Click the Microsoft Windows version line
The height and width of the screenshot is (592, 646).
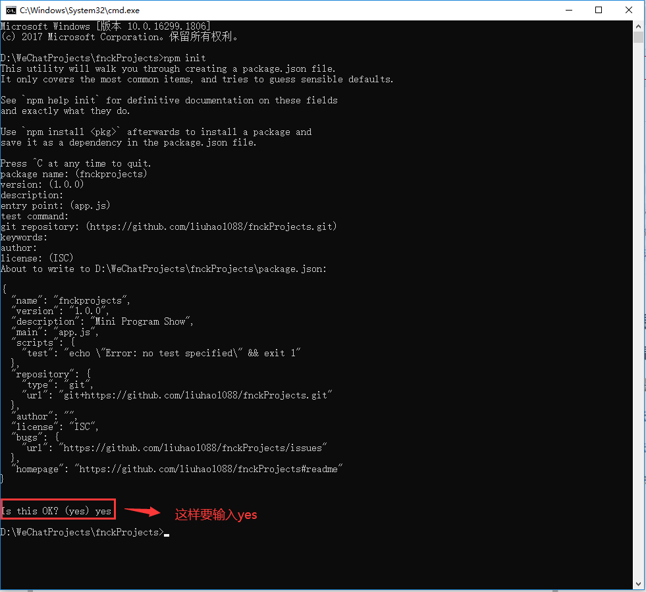tap(105, 26)
